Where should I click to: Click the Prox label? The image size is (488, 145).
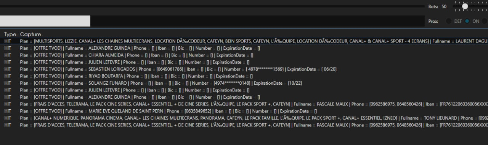(x=433, y=21)
